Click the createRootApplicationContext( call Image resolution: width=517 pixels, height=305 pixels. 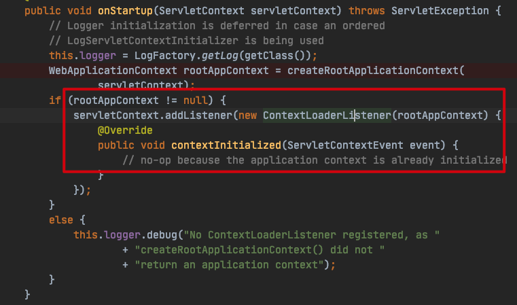click(376, 71)
